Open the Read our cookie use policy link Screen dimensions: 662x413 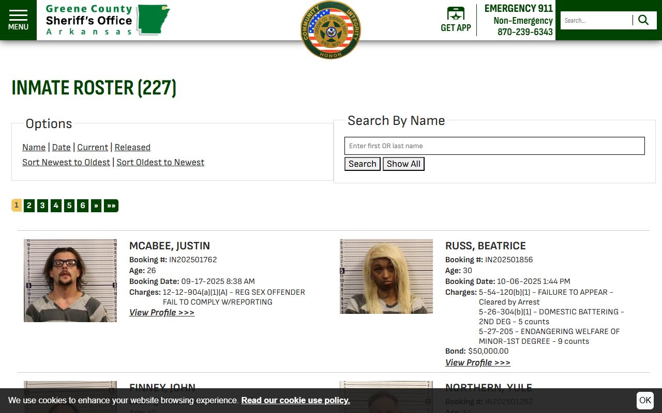295,400
